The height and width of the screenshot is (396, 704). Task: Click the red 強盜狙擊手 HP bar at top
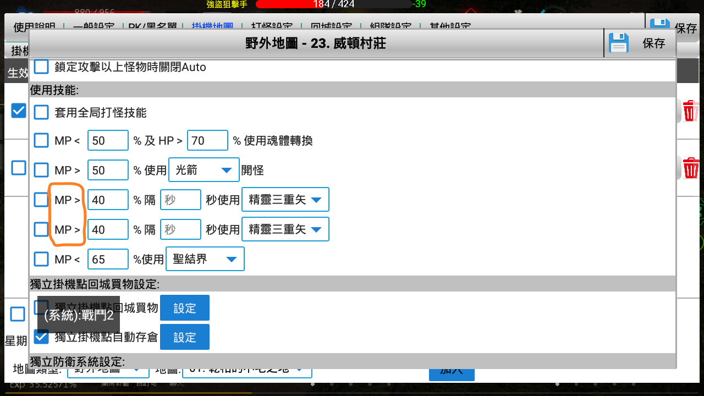334,4
